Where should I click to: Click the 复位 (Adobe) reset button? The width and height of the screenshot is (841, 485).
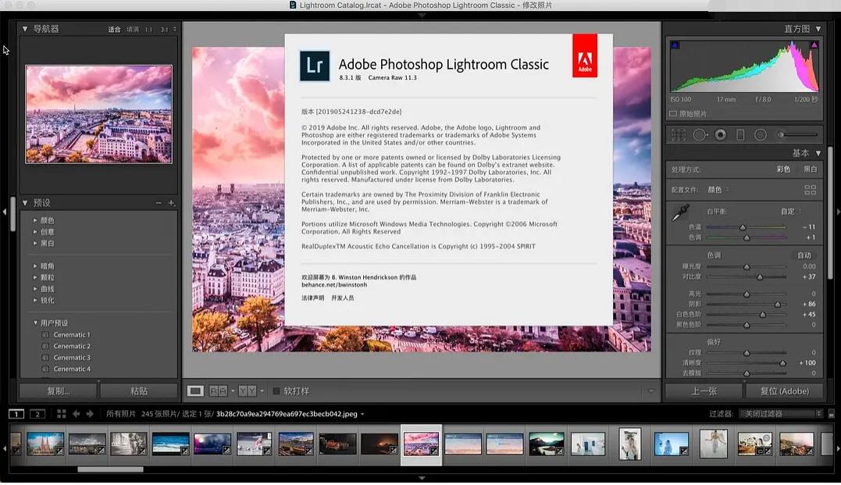[784, 391]
